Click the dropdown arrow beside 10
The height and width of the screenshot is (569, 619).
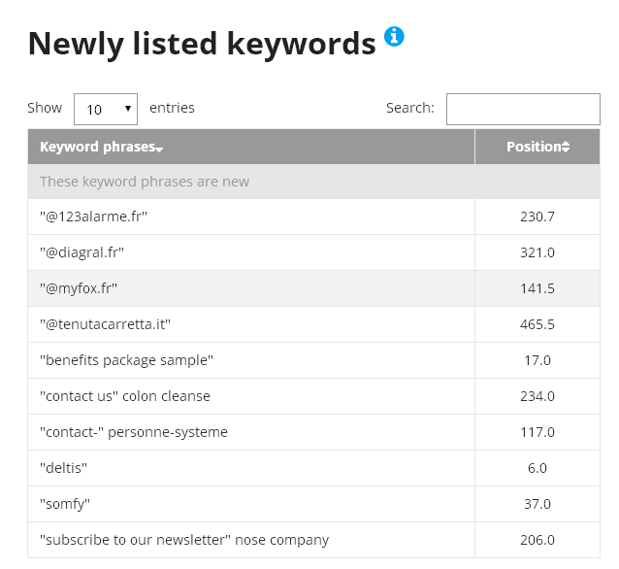click(128, 109)
